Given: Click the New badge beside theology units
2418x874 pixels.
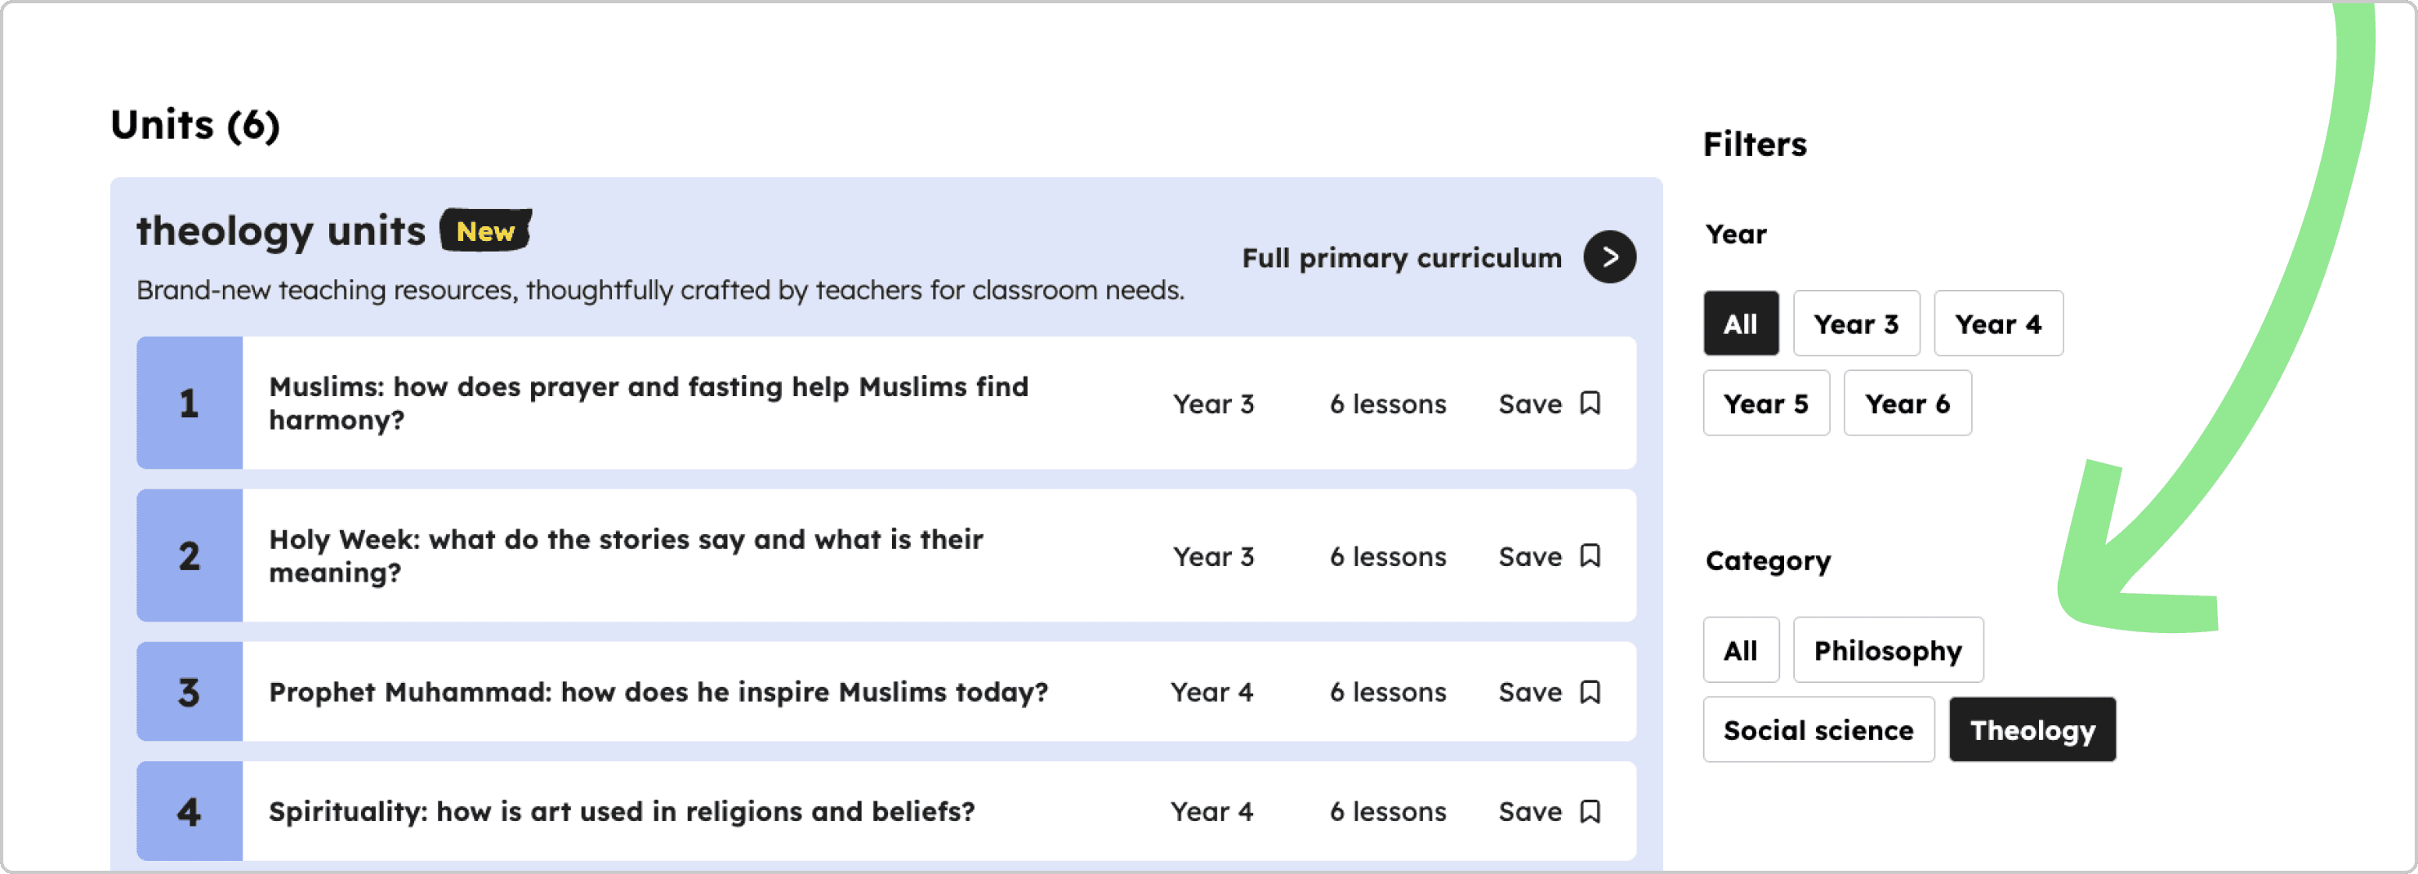Looking at the screenshot, I should (x=485, y=231).
